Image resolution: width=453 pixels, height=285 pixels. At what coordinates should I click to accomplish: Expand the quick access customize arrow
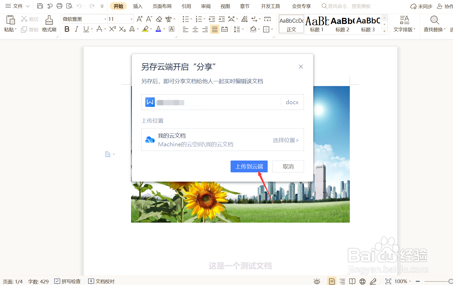[102, 6]
